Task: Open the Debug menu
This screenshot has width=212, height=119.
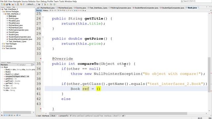Action: [x=43, y=1]
